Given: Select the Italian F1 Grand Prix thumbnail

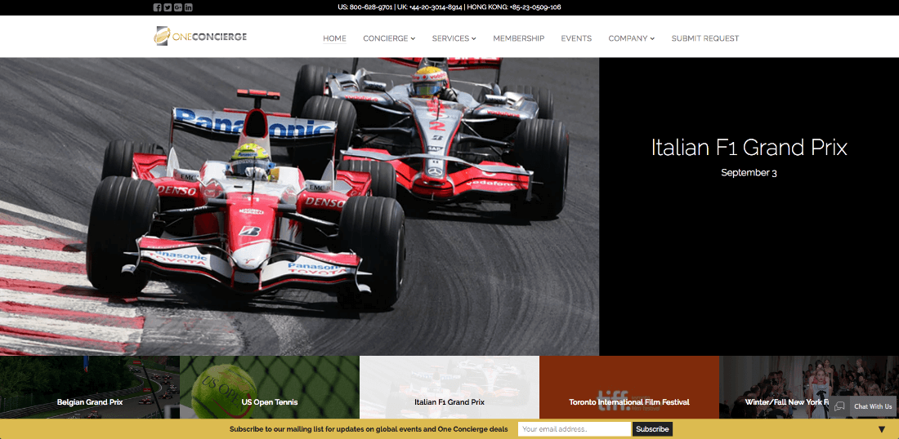Looking at the screenshot, I should (449, 388).
